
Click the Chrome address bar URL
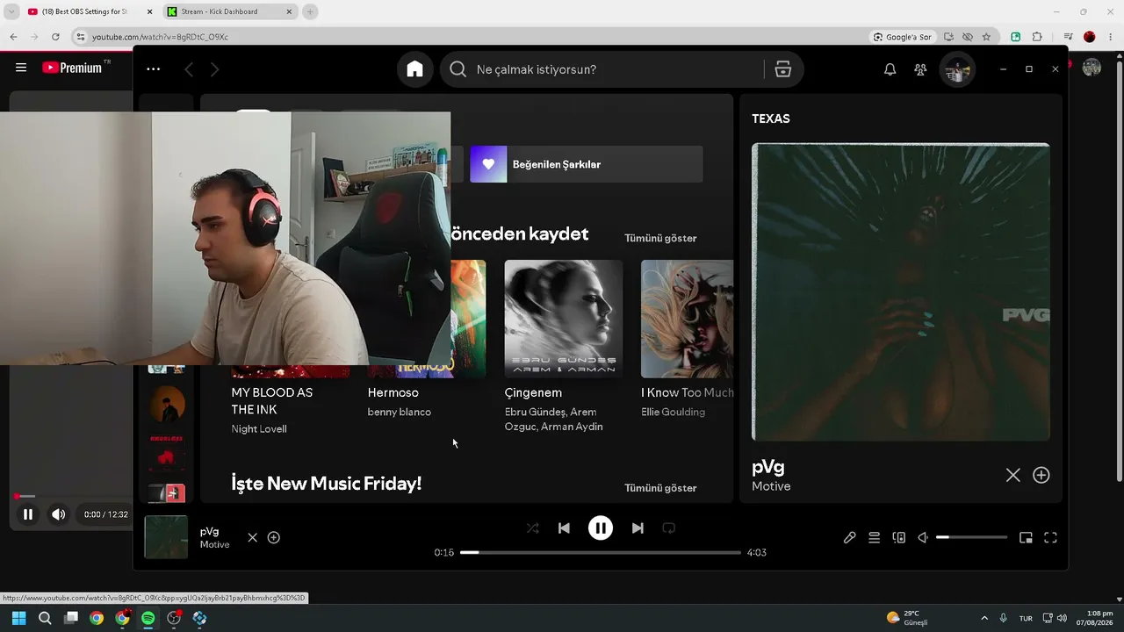[161, 37]
